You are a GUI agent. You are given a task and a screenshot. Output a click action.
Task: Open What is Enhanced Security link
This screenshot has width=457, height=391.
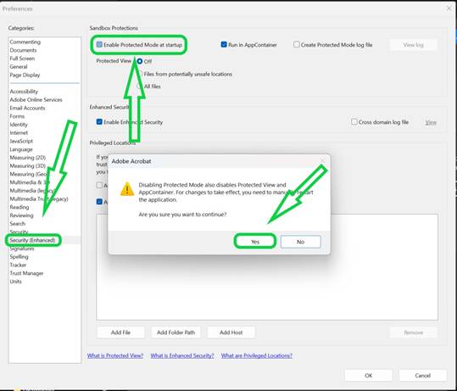(x=182, y=355)
